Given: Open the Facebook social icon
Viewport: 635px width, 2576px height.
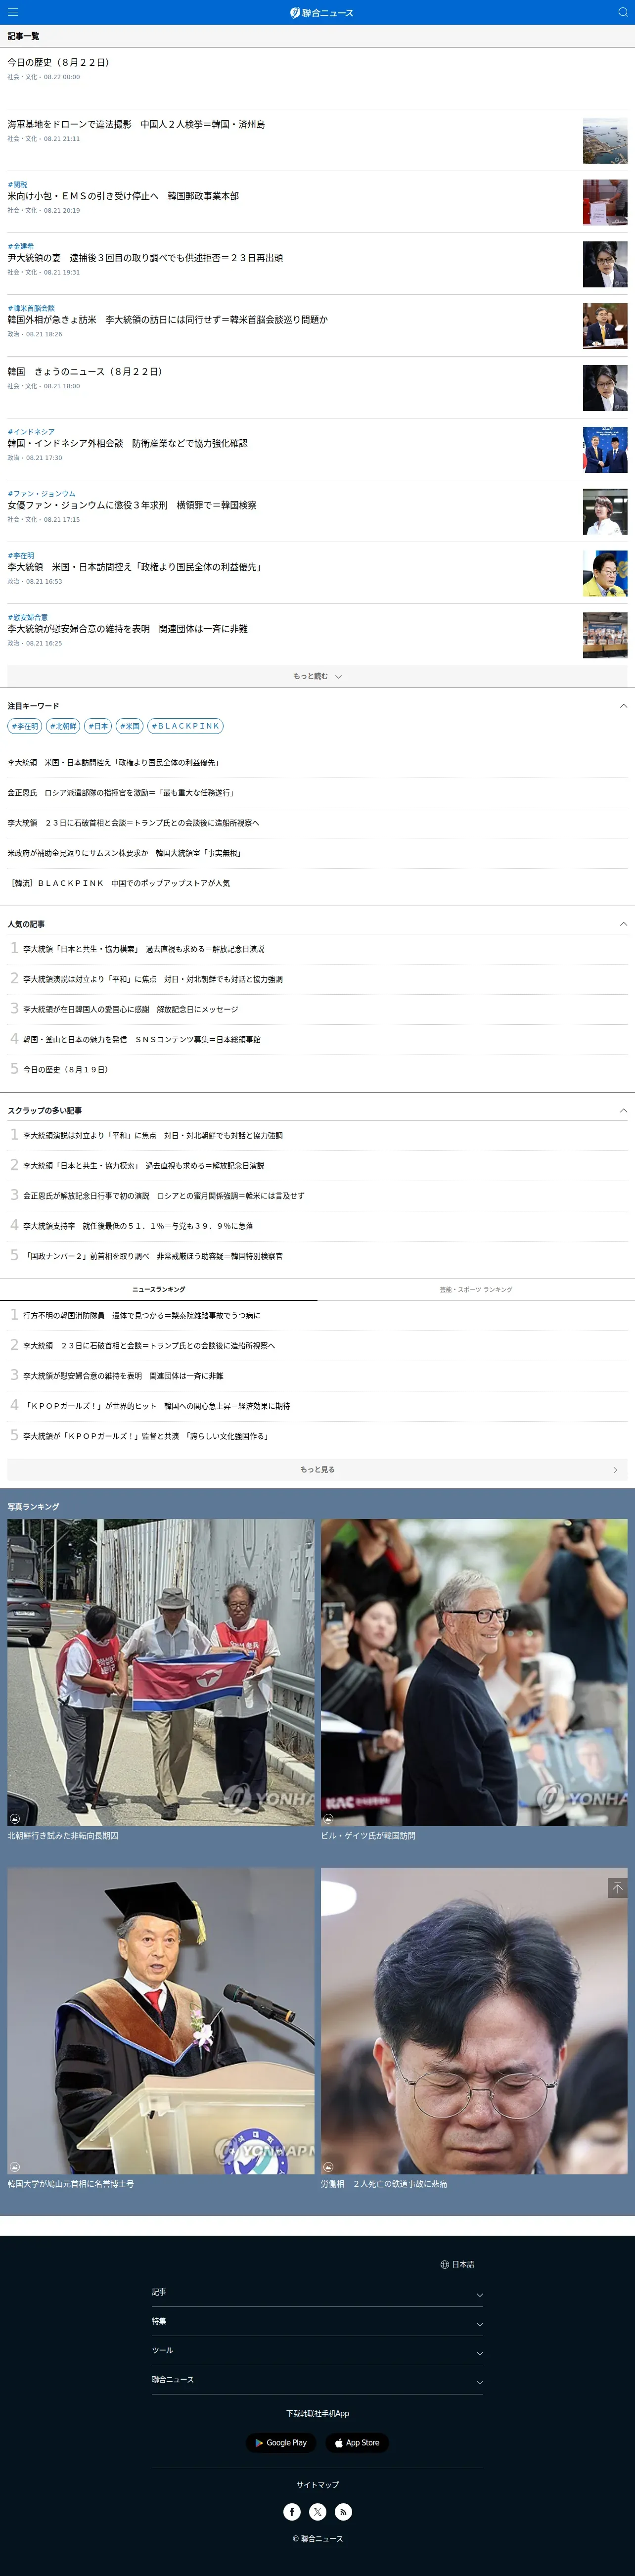Looking at the screenshot, I should 292,2511.
